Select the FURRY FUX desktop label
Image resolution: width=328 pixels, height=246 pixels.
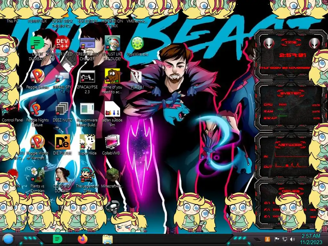pos(37,21)
